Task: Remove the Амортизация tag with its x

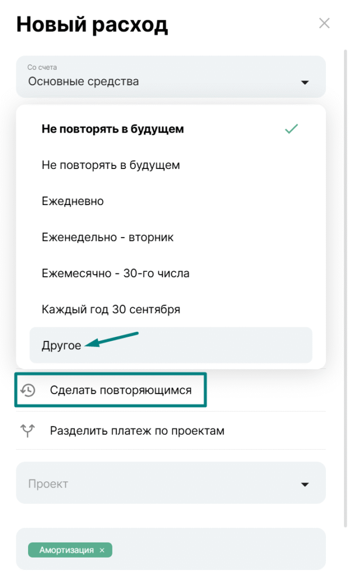Action: 102,550
